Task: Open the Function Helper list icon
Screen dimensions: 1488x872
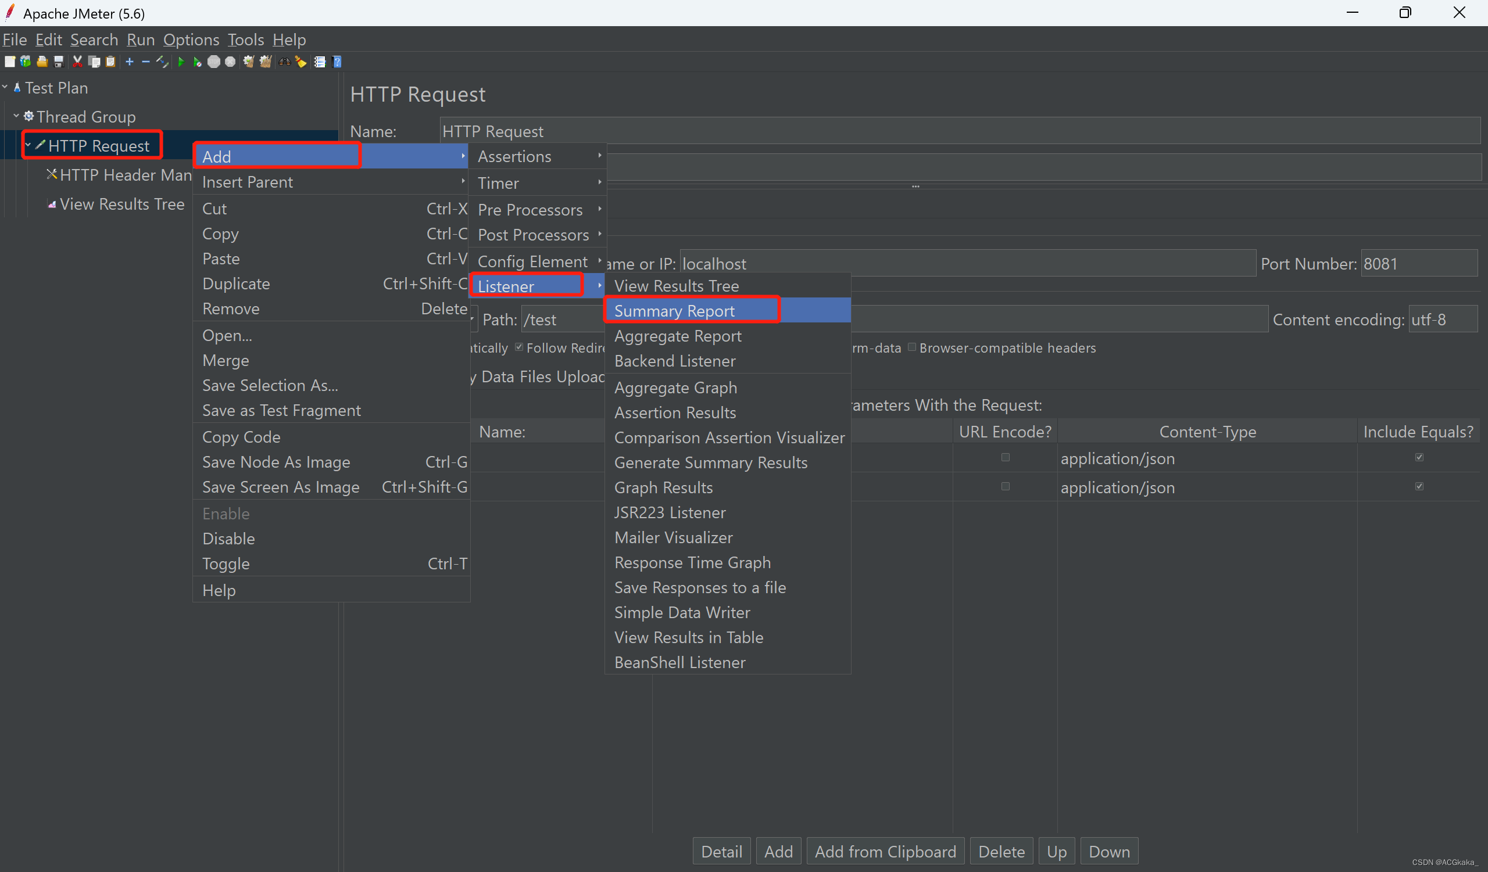Action: pos(320,62)
